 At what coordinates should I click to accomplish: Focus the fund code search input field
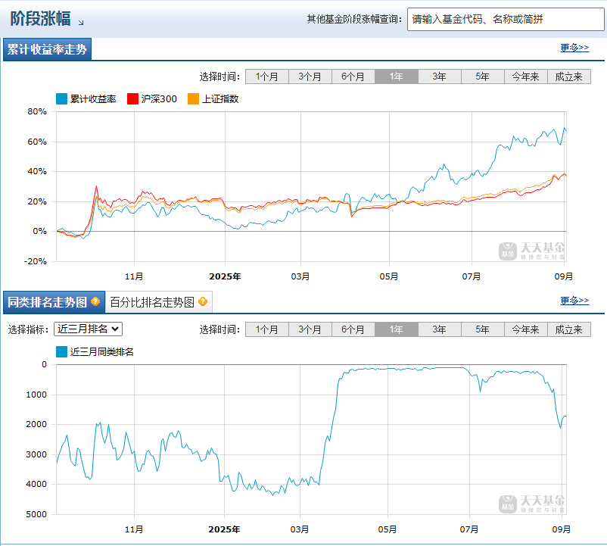tap(505, 19)
